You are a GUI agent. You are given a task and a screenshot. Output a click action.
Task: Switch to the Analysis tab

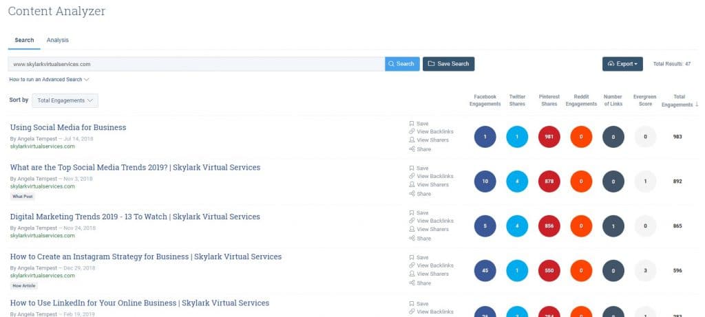pyautogui.click(x=58, y=40)
